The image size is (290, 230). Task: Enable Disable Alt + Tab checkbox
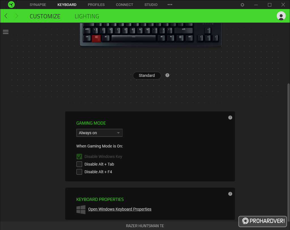click(x=79, y=164)
